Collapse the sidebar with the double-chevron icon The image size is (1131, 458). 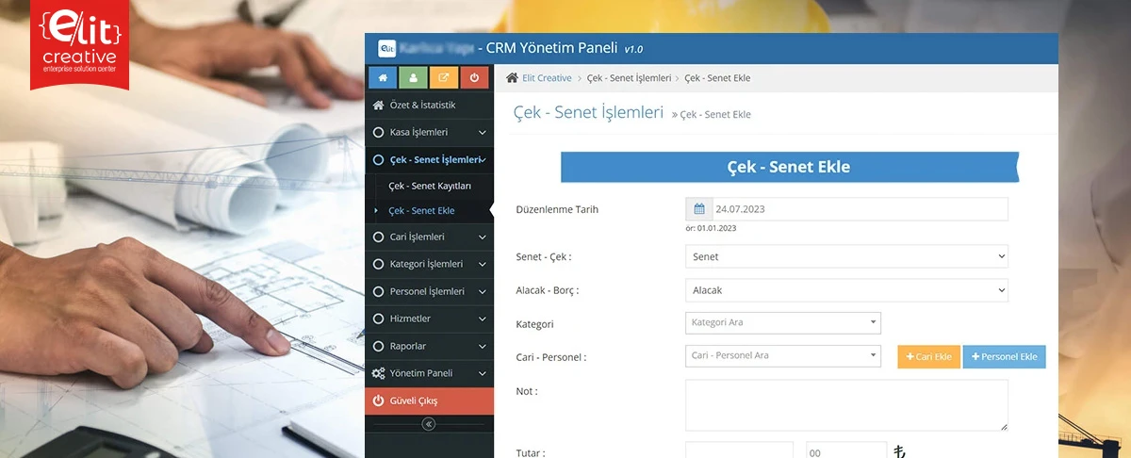(429, 425)
